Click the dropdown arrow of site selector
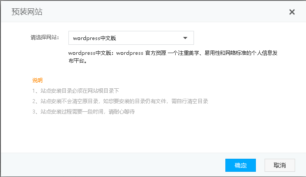Screen dimensions: 306x177 185,38
